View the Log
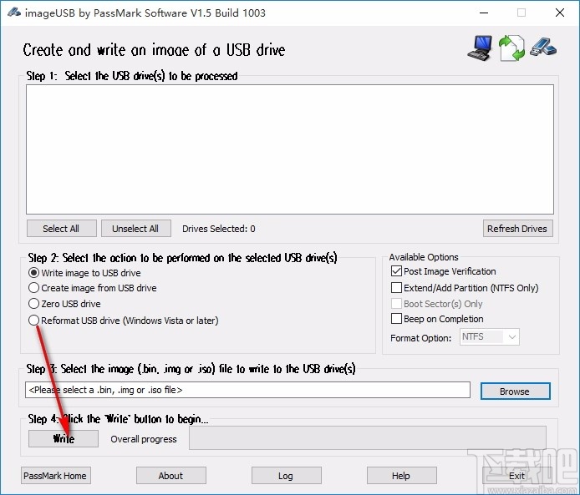This screenshot has height=495, width=580. 287,476
